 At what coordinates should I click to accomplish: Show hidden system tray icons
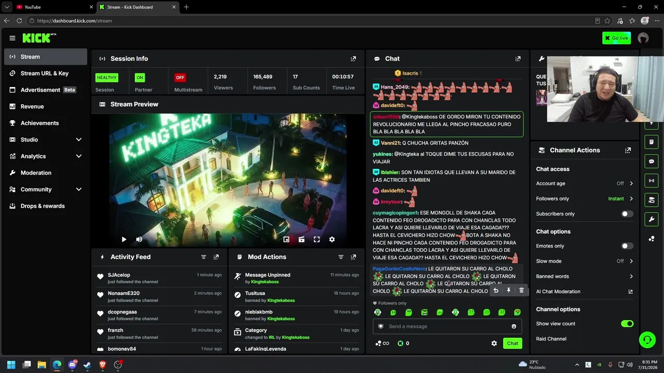(x=577, y=365)
